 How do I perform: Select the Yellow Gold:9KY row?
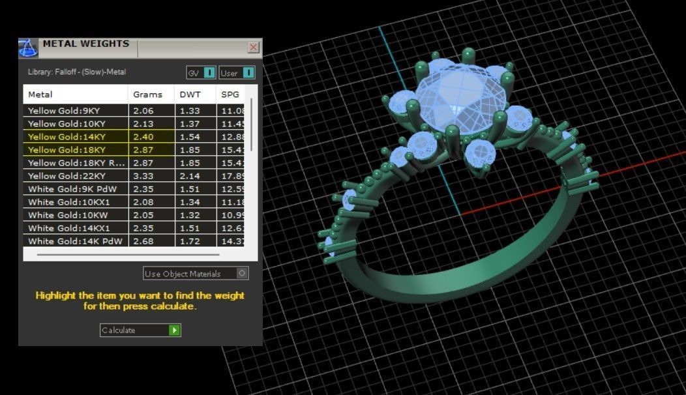(x=134, y=111)
